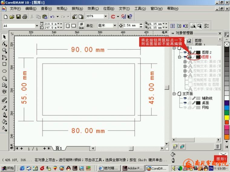Toggle visibility eye of 图层 2
Viewport: 230px width, 172px height.
coord(185,53)
